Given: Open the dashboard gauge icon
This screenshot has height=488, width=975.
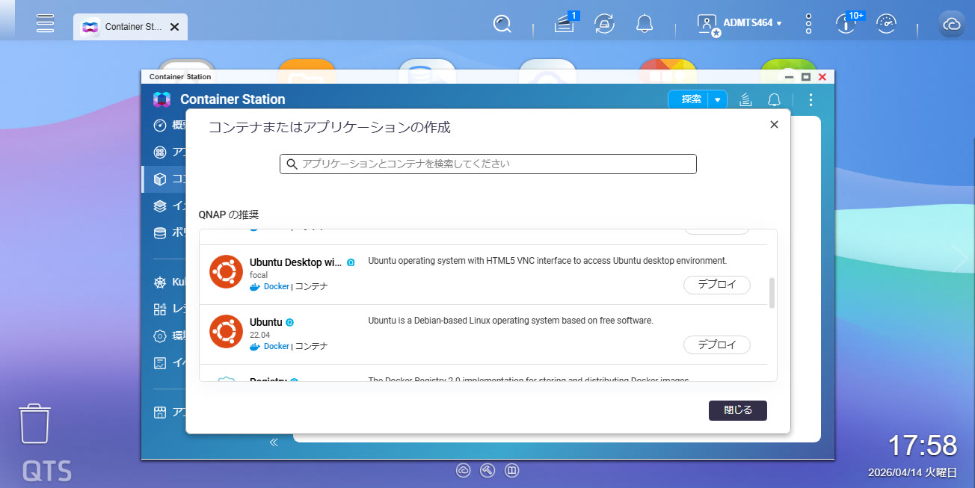Looking at the screenshot, I should pos(886,24).
